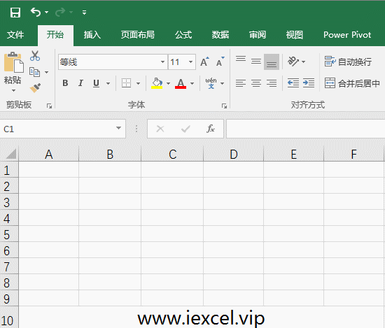This screenshot has width=385, height=328.
Task: Select row 8 header
Action: coord(9,283)
